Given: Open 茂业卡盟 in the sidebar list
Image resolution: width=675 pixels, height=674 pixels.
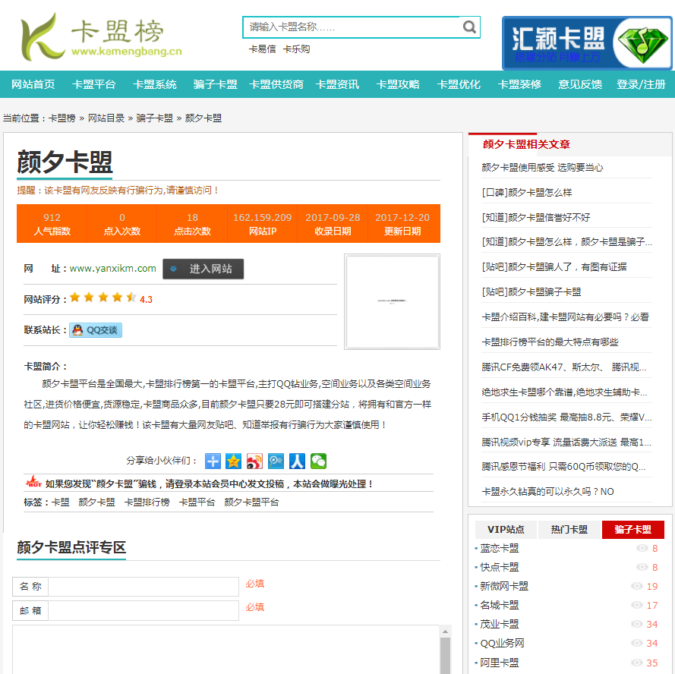Looking at the screenshot, I should (x=500, y=624).
